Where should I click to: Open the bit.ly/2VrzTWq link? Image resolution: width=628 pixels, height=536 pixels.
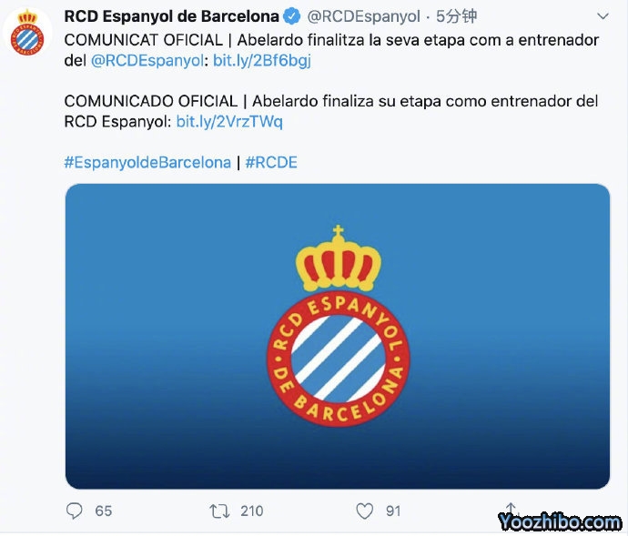(229, 121)
